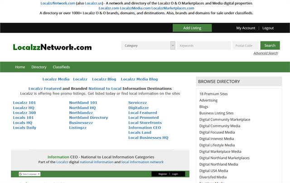
Task: Open Listingzz link
Action: coord(77,128)
